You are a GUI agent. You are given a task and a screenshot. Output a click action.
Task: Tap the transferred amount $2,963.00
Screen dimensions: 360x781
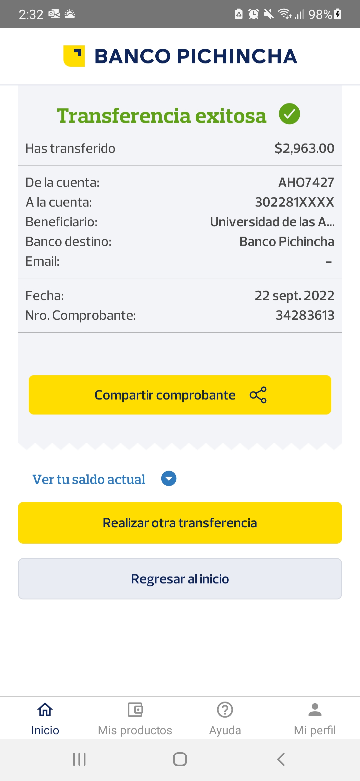click(304, 149)
